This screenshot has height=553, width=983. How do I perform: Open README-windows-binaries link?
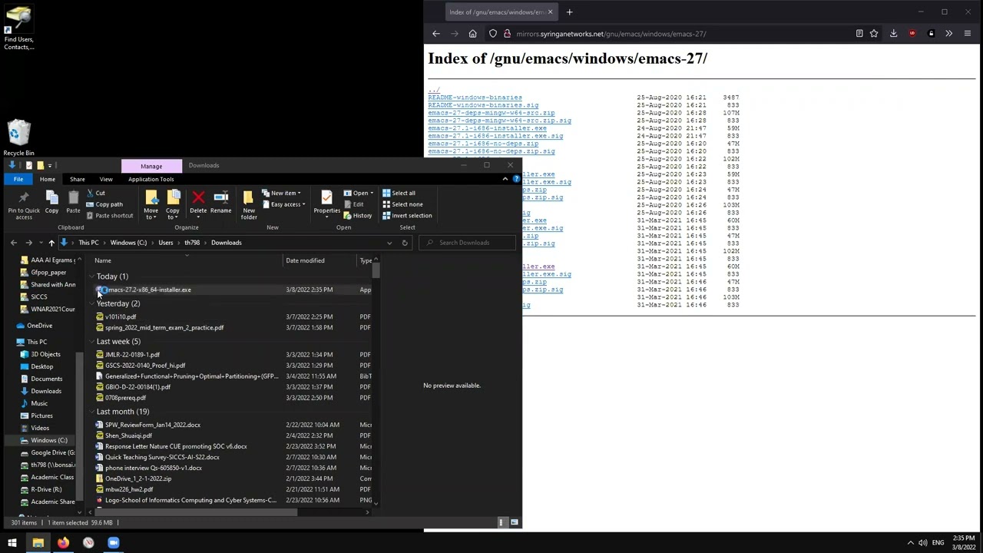475,98
